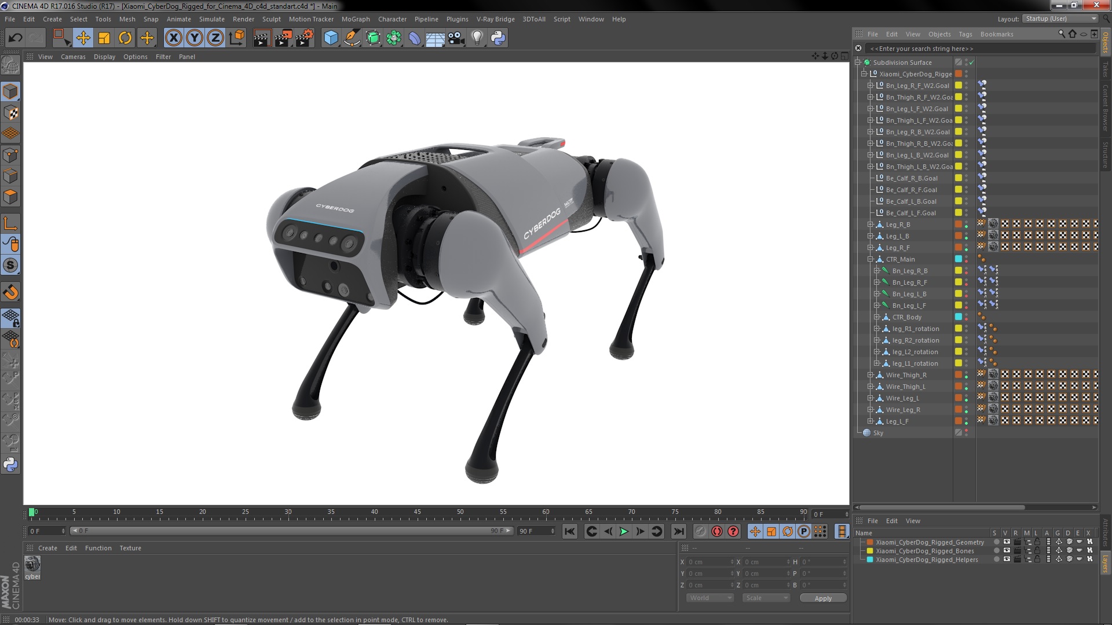
Task: Click the Render View clapboard icon
Action: 262,38
